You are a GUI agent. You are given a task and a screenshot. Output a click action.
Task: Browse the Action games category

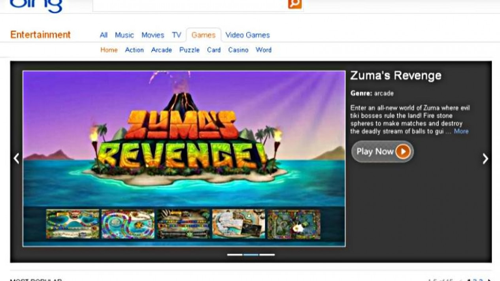[x=134, y=50]
